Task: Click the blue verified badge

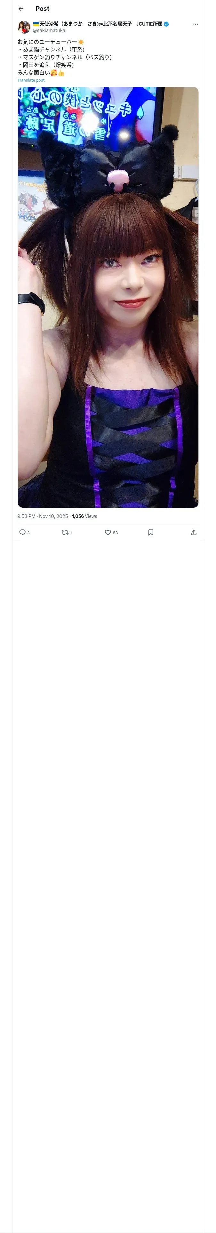Action: click(166, 24)
